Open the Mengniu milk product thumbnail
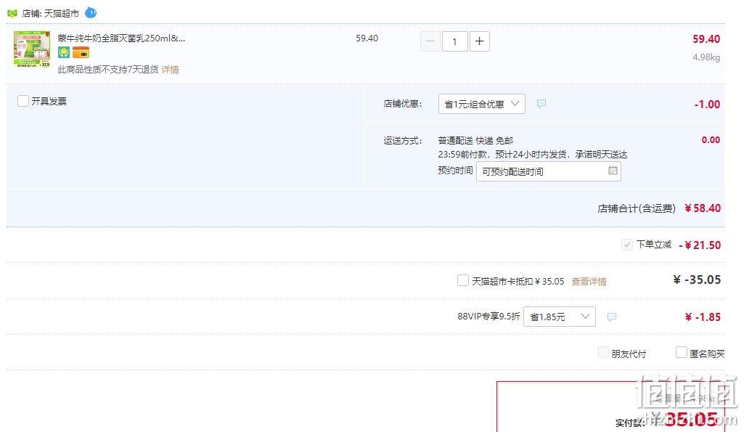 click(32, 49)
